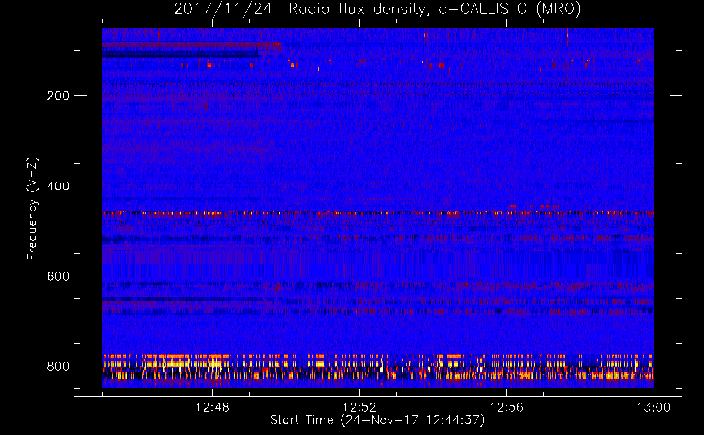Image resolution: width=704 pixels, height=435 pixels.
Task: Click the red horizontal band near 460 MHz
Action: 378,214
